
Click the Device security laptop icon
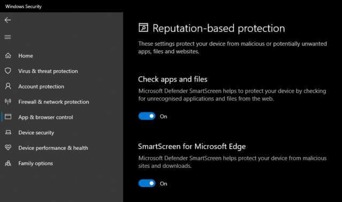[x=8, y=132]
